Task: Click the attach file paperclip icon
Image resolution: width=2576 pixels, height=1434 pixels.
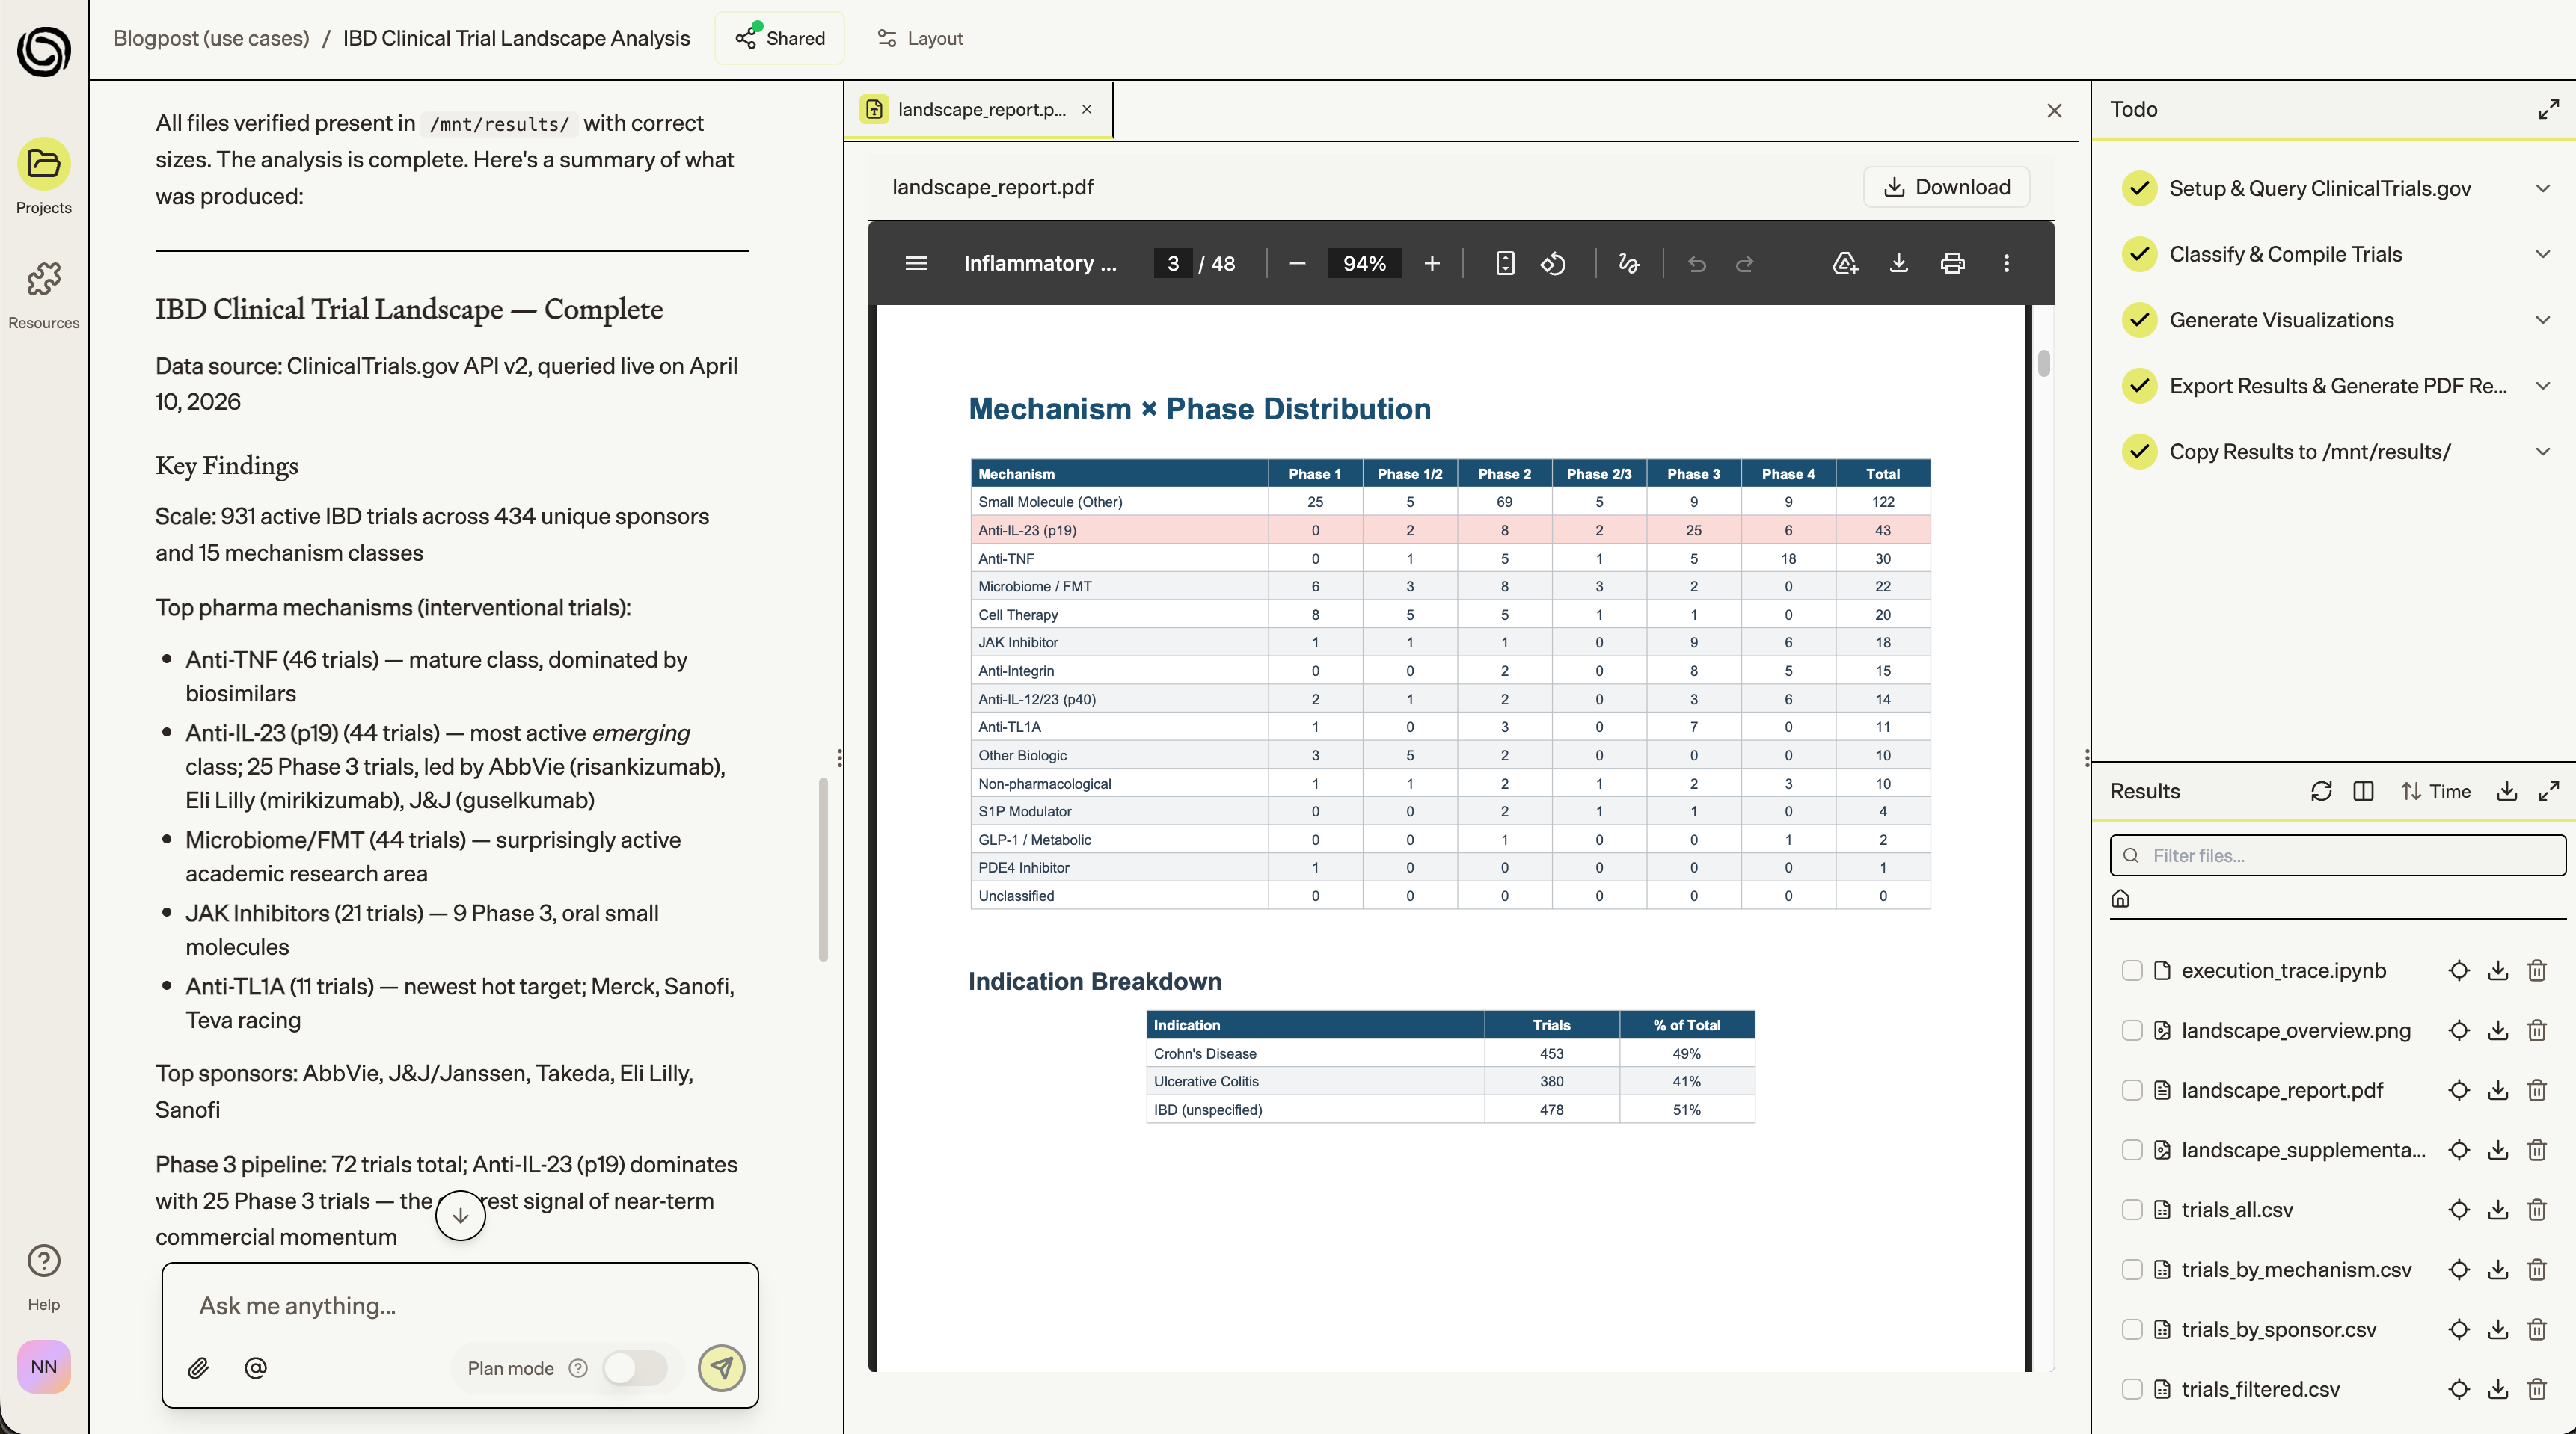Action: pos(198,1368)
